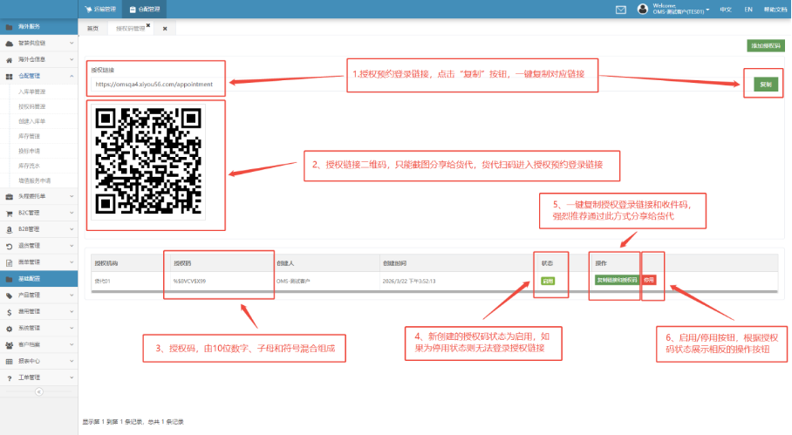Collapse the sidebar with the arrow button
Screen dimensions: 792x435
(x=38, y=392)
